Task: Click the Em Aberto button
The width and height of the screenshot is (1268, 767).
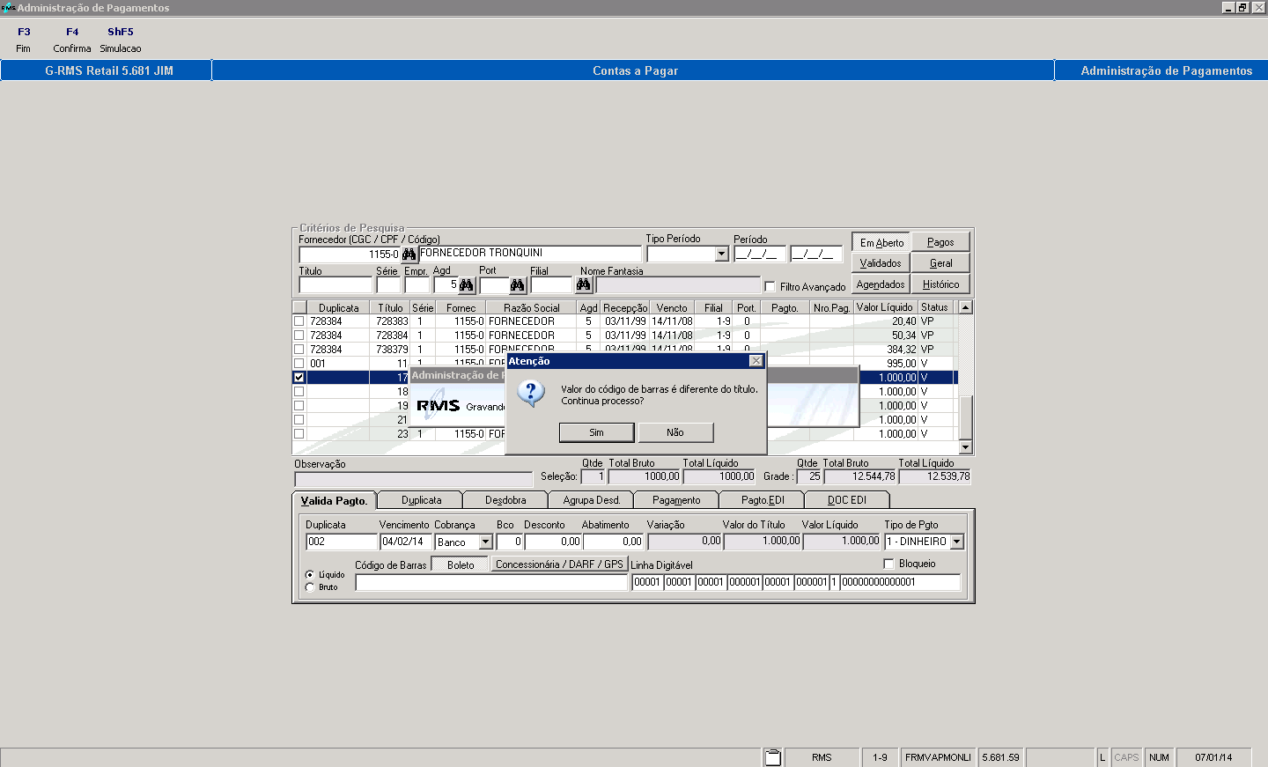Action: click(881, 242)
